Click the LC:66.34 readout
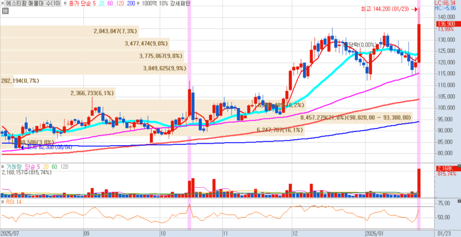461x237 pixels. [445, 3]
